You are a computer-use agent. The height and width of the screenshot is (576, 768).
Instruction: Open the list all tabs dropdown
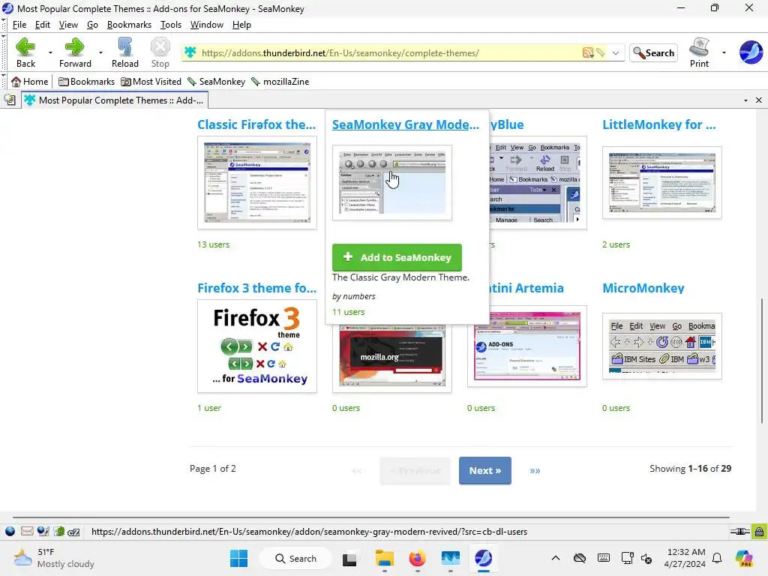(745, 100)
